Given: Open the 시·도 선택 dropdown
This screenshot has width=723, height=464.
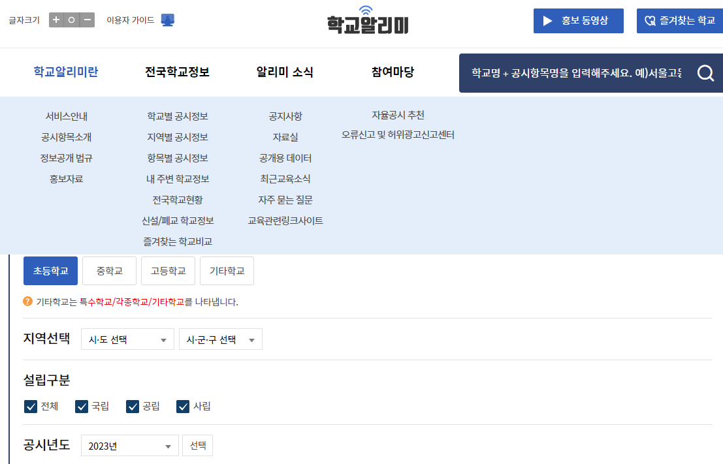Looking at the screenshot, I should tap(127, 339).
